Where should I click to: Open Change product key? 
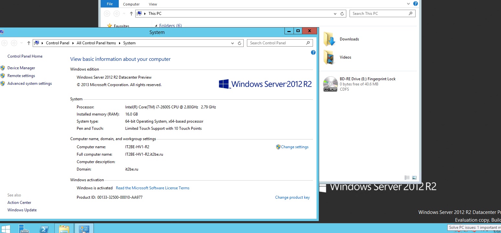coord(292,197)
